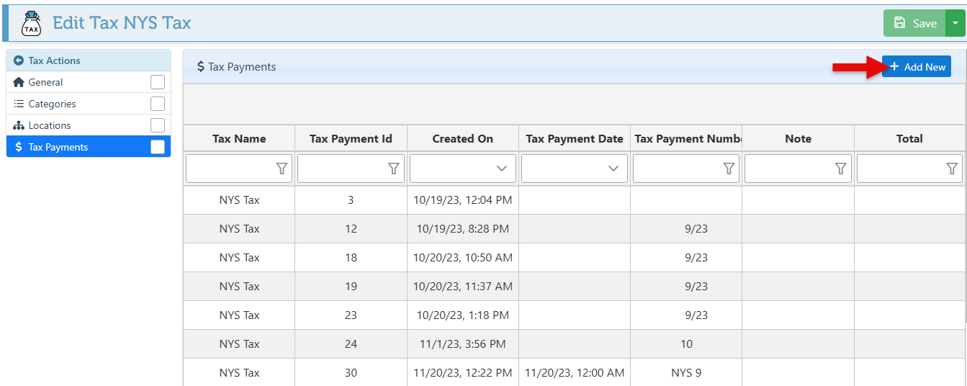Select the row with Tax Payment Id 30

click(x=351, y=372)
